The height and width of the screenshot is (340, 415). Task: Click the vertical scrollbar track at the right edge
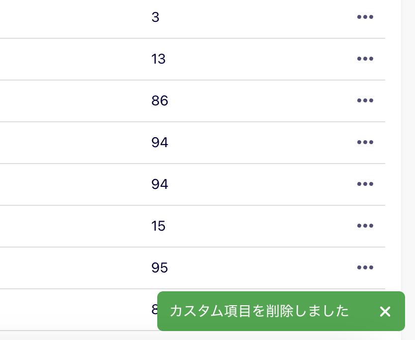[x=408, y=169]
